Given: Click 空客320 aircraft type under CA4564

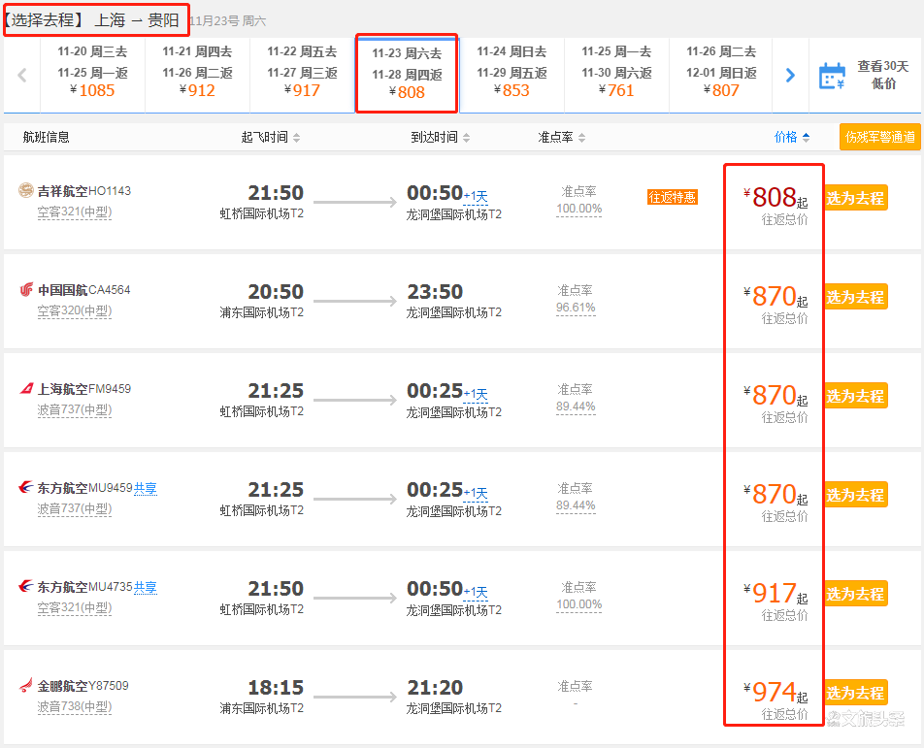Looking at the screenshot, I should 74,311.
